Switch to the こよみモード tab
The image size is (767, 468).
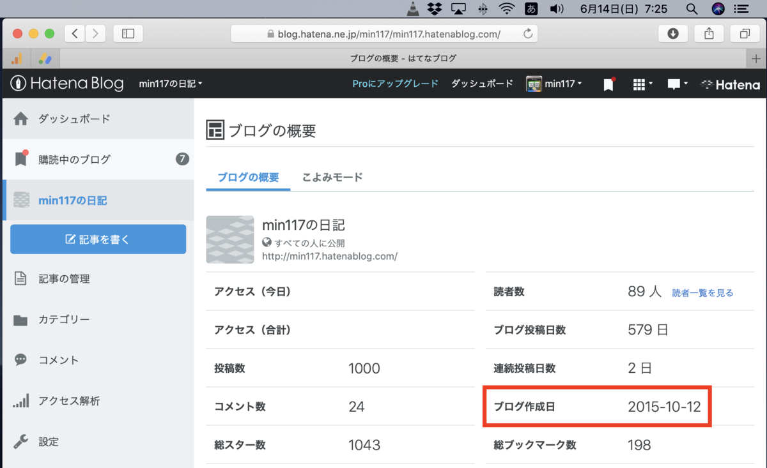[332, 177]
